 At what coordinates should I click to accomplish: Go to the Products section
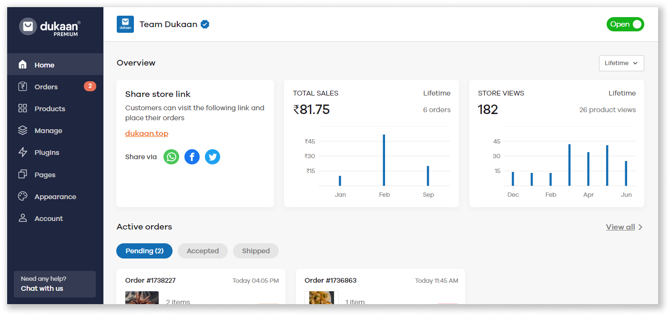(55, 108)
